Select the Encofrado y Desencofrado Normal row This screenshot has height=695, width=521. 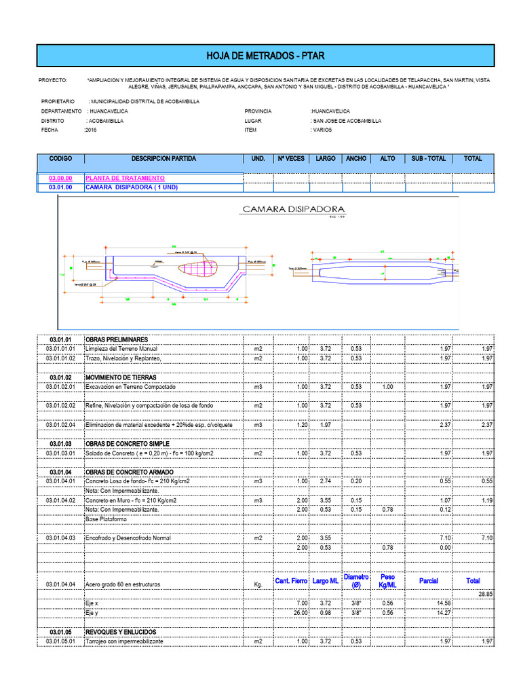(x=265, y=538)
